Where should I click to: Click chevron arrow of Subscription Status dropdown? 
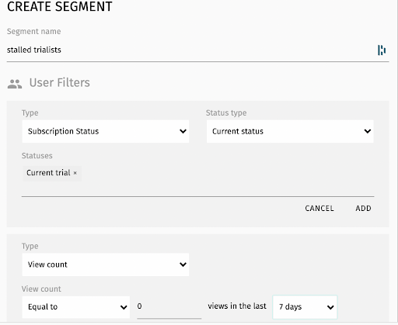pos(183,131)
